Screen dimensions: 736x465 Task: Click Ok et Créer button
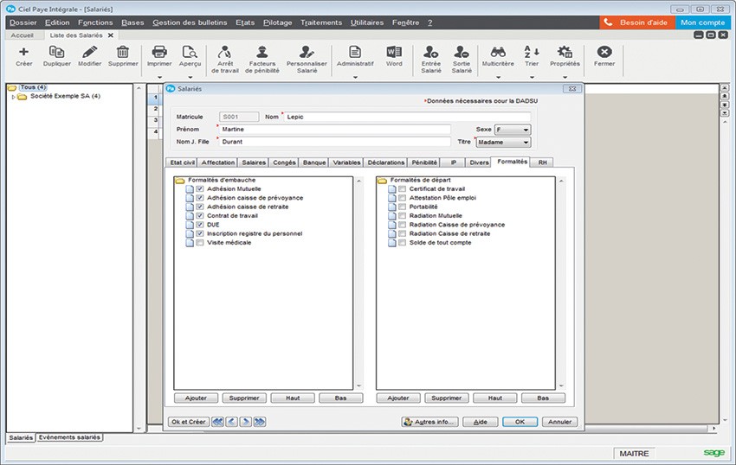tap(188, 422)
